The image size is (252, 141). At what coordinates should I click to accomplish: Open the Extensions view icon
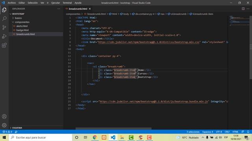coord(4,45)
